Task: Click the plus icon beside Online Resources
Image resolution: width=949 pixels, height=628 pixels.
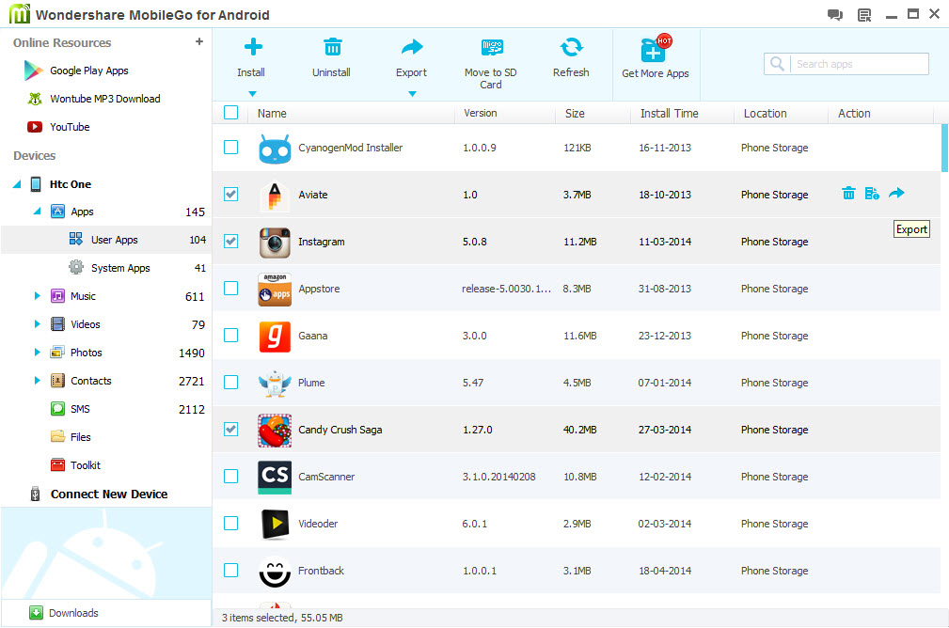Action: tap(199, 41)
